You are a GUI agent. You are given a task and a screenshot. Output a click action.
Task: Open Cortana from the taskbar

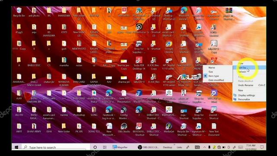[95, 147]
